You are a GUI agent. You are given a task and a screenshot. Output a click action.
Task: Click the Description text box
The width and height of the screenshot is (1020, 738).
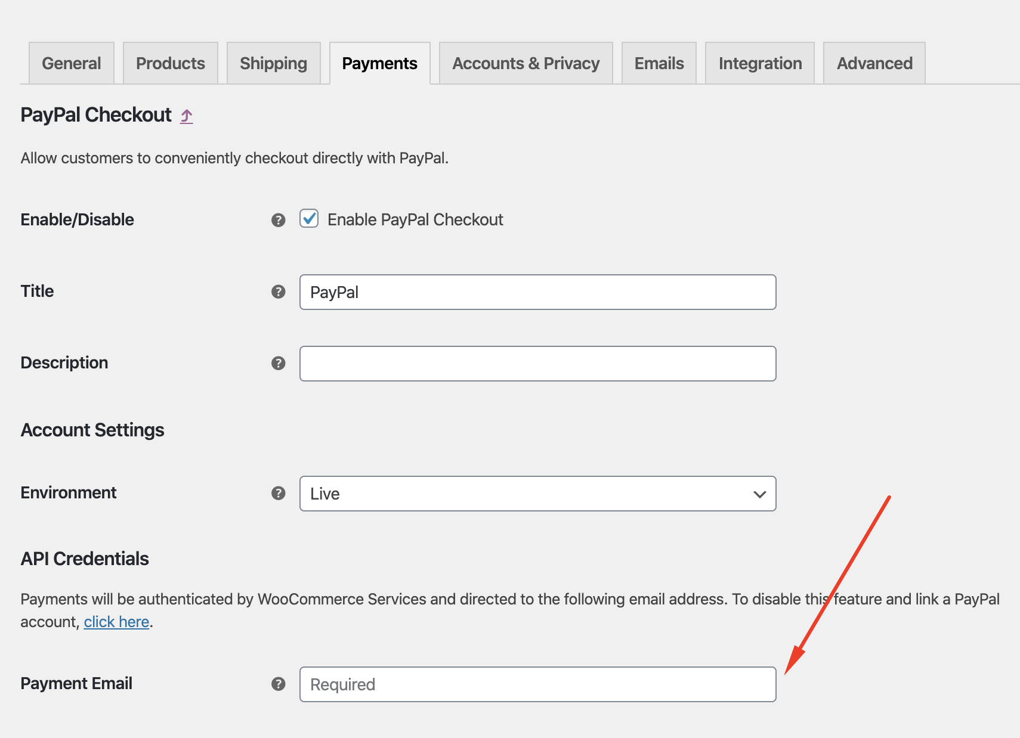[537, 363]
